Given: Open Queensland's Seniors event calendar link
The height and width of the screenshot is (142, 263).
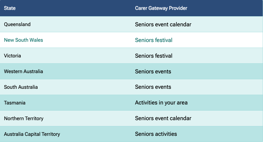Looking at the screenshot, I should click(x=163, y=24).
